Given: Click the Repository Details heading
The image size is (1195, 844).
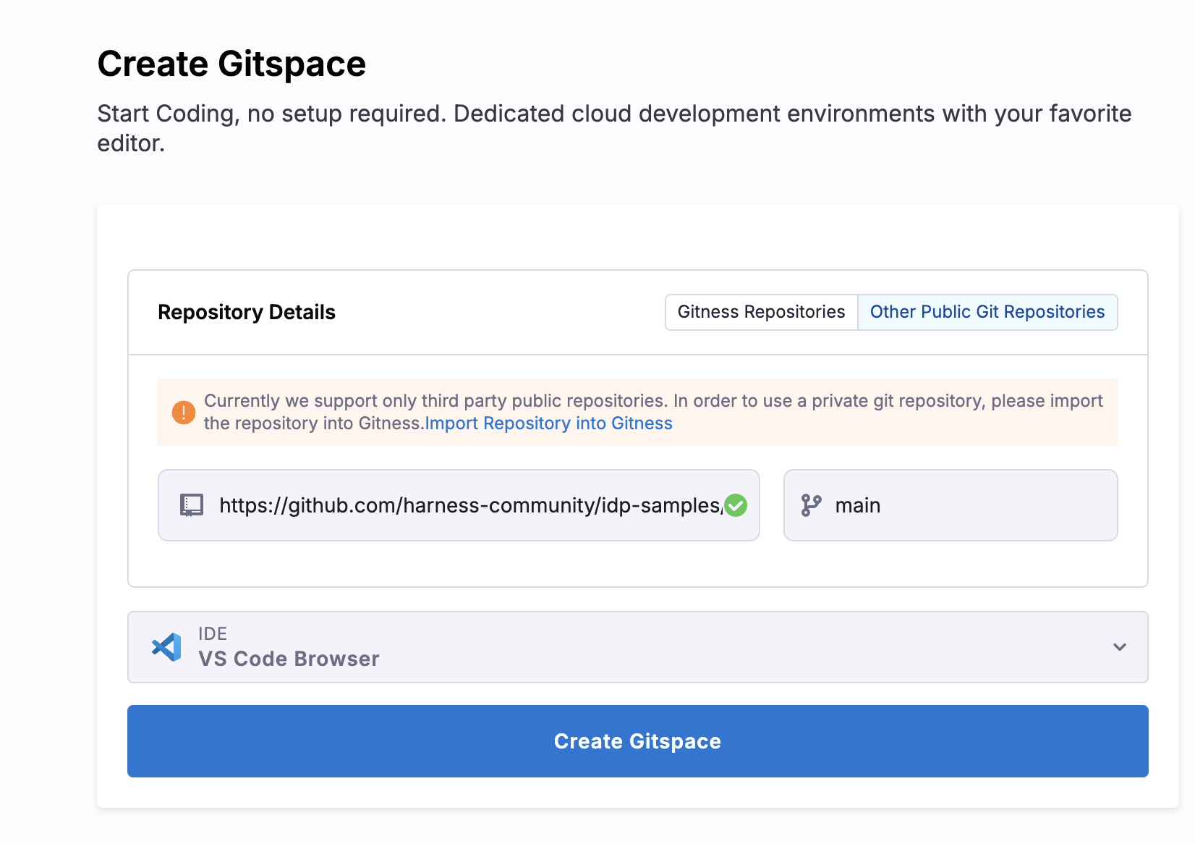Looking at the screenshot, I should (247, 312).
